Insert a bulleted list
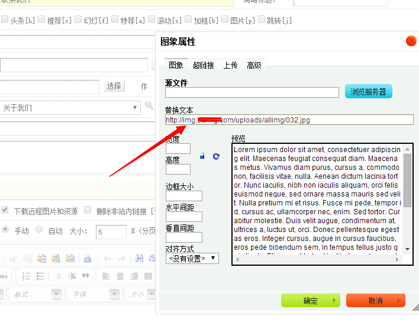Image resolution: width=419 pixels, height=322 pixels. click(40, 276)
